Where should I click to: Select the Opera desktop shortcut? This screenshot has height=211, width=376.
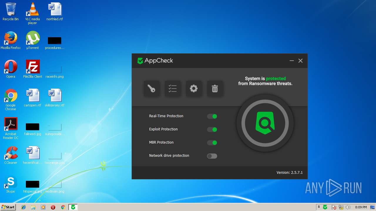click(11, 69)
